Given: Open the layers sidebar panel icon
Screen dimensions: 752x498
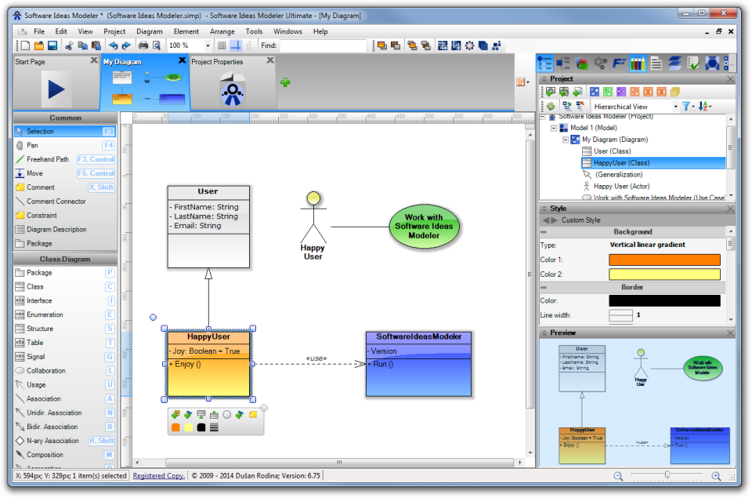Looking at the screenshot, I should tap(674, 63).
